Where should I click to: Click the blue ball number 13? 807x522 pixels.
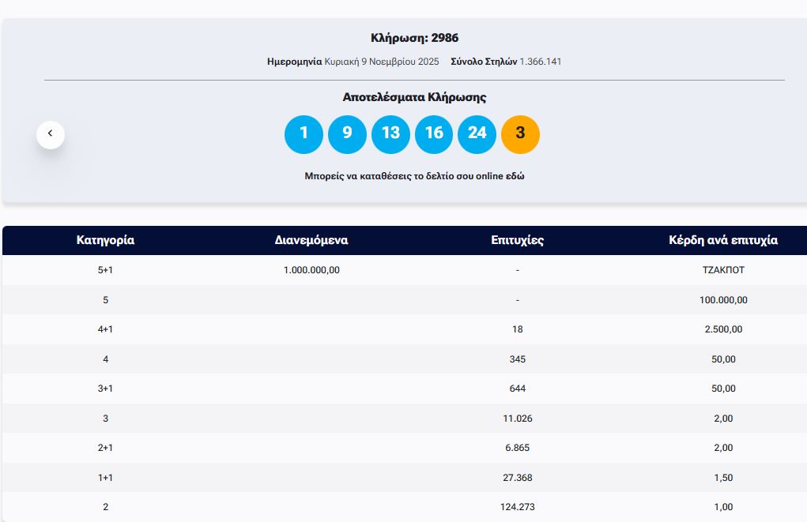click(x=390, y=133)
